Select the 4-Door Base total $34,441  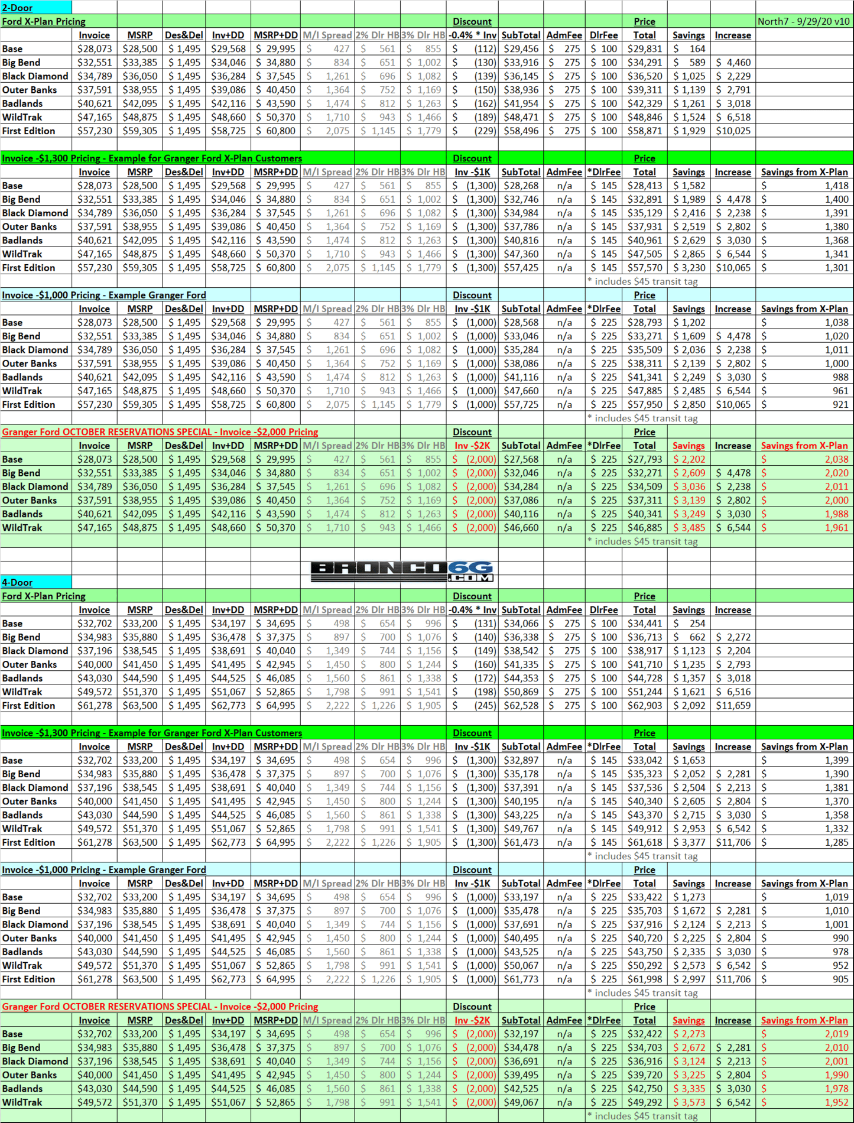tap(645, 624)
